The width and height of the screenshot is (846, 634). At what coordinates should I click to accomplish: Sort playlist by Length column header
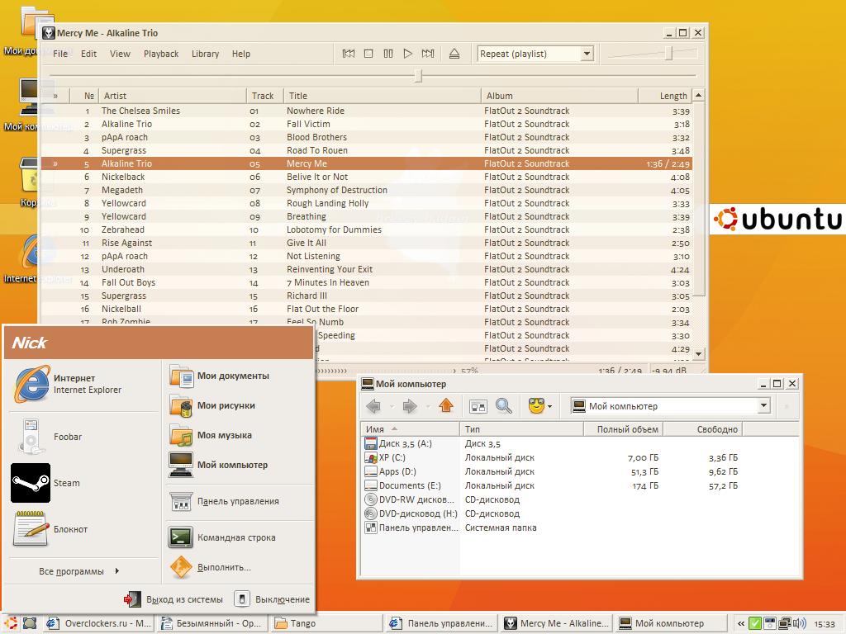665,96
